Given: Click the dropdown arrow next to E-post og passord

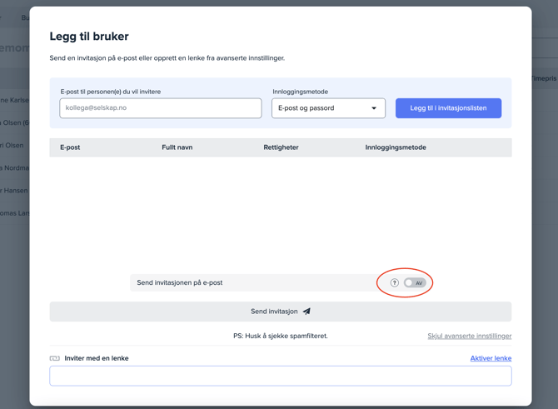Looking at the screenshot, I should tap(374, 108).
